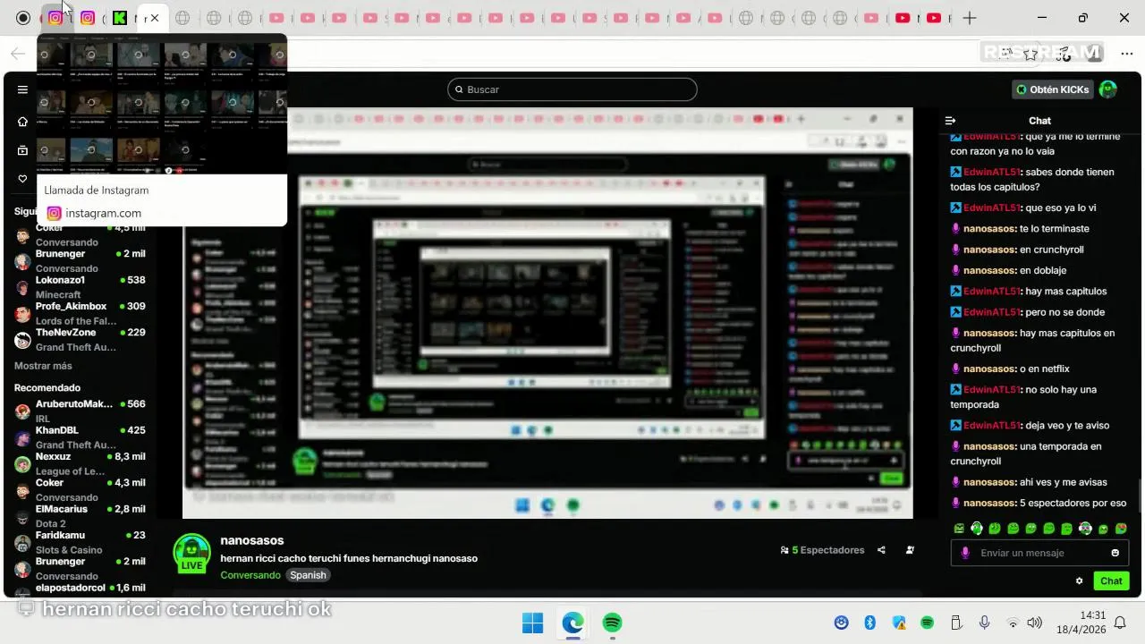Click the user icon next to share
Image resolution: width=1145 pixels, height=644 pixels.
910,550
